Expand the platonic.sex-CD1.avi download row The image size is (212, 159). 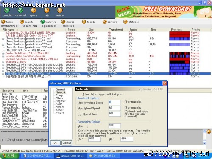pos(3,39)
